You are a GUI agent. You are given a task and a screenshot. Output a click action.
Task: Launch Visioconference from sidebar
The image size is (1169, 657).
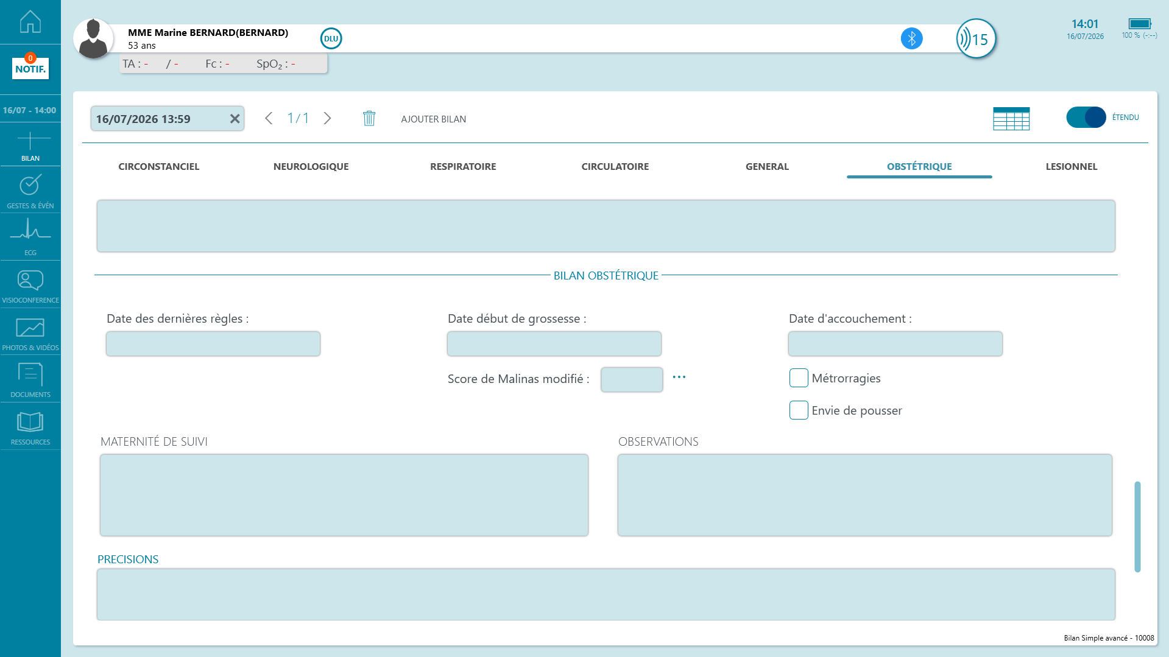tap(30, 286)
